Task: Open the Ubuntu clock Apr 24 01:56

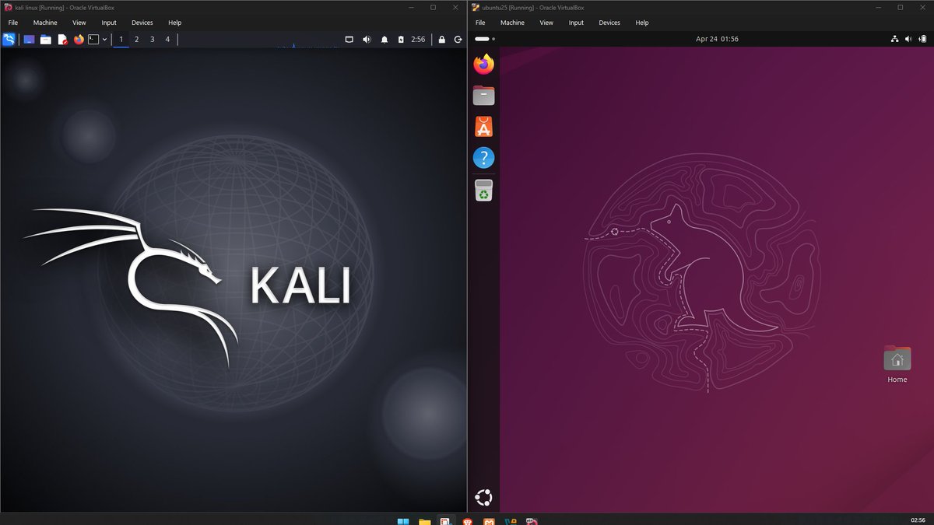Action: point(717,39)
